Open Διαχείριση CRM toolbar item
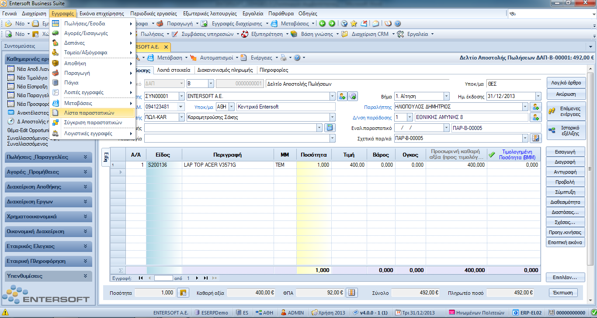This screenshot has width=597, height=318. point(368,34)
